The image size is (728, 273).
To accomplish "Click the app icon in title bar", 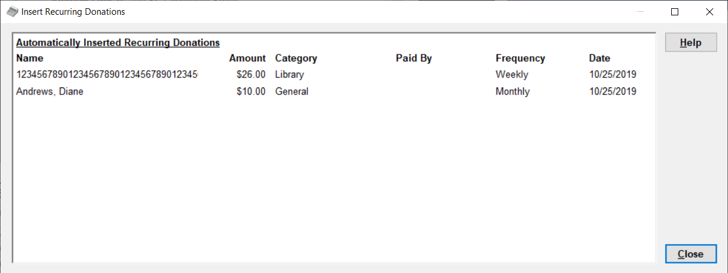I will click(12, 12).
